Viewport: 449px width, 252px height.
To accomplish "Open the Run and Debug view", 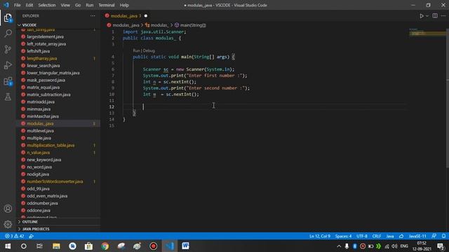I will (8, 65).
